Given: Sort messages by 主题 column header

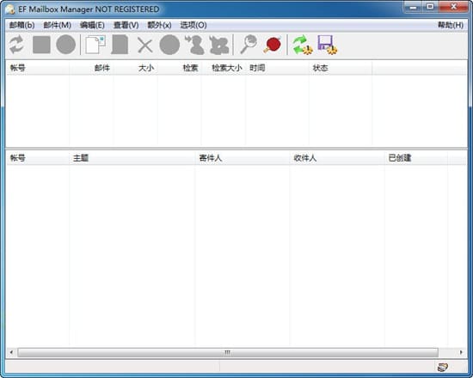Looking at the screenshot, I should coord(132,158).
